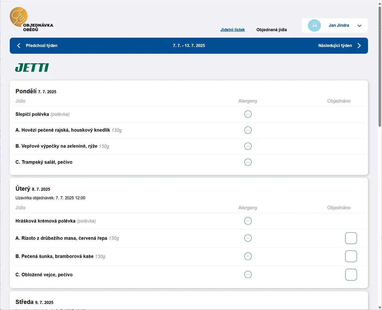Expand the Jan Jindra user menu
The image size is (382, 310).
pos(359,26)
